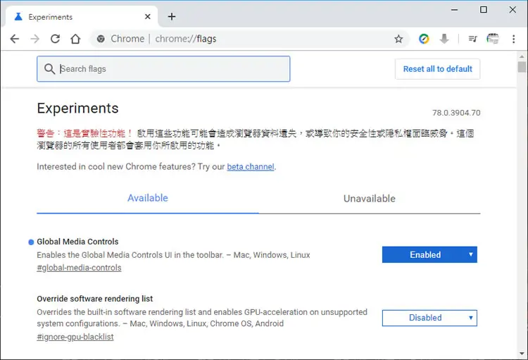Reload the page with the refresh icon
This screenshot has height=360, width=528.
(x=55, y=39)
